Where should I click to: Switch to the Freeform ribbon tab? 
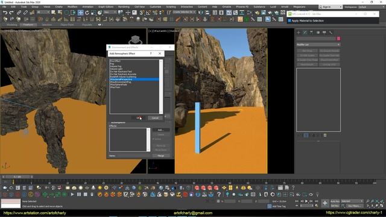[x=28, y=25]
